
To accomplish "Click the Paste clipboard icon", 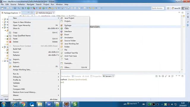I will click(10, 39).
